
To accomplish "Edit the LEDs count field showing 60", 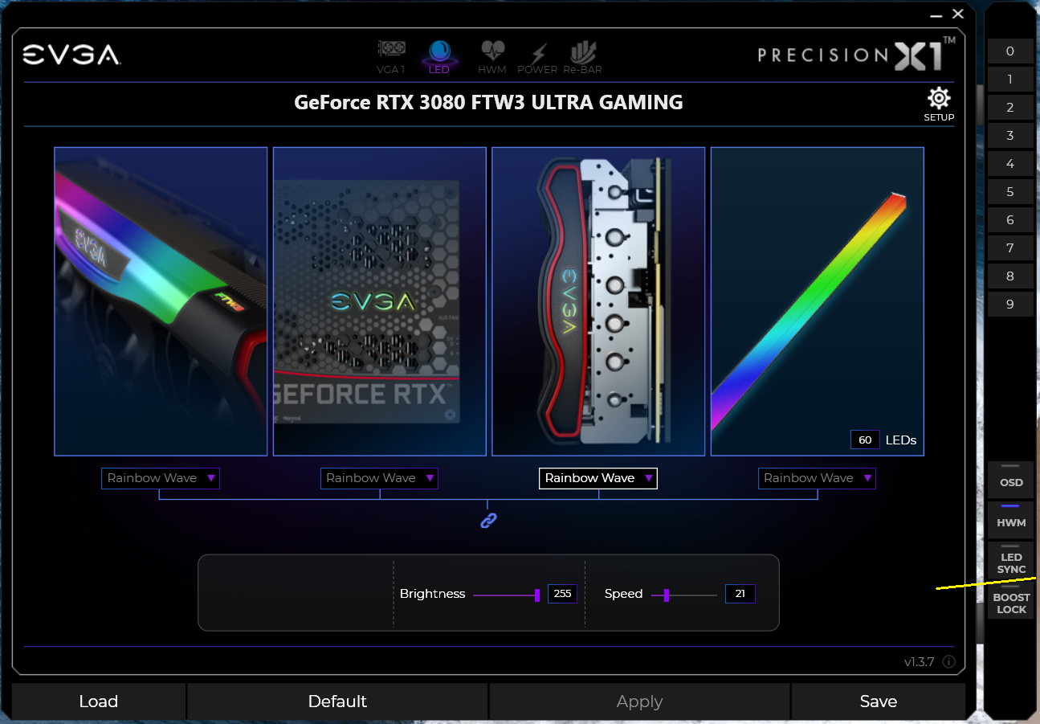I will (x=865, y=440).
